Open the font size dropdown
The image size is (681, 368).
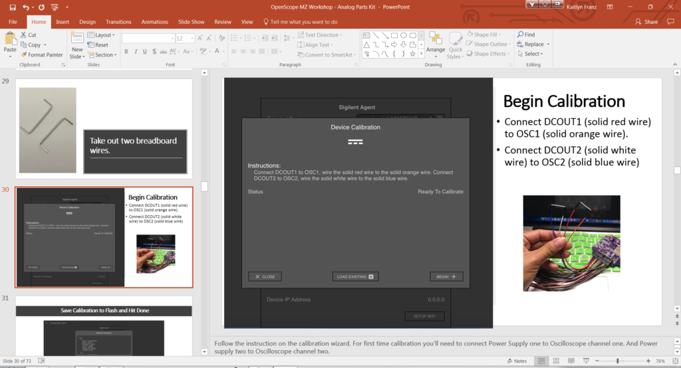192,38
